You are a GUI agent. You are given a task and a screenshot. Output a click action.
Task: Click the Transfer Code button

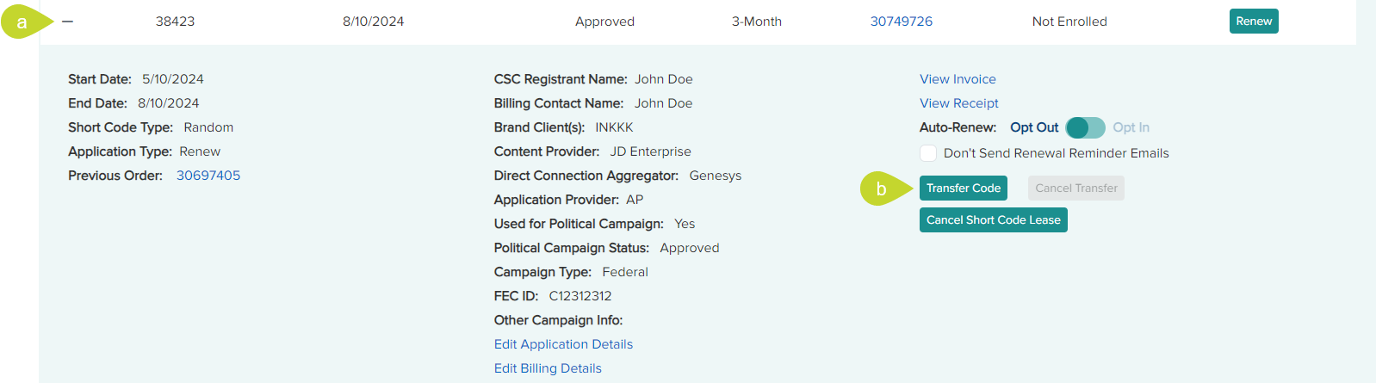964,188
